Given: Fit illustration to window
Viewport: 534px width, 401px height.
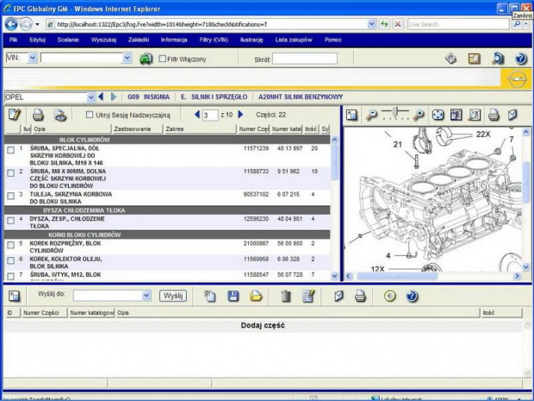Looking at the screenshot, I should tap(438, 115).
